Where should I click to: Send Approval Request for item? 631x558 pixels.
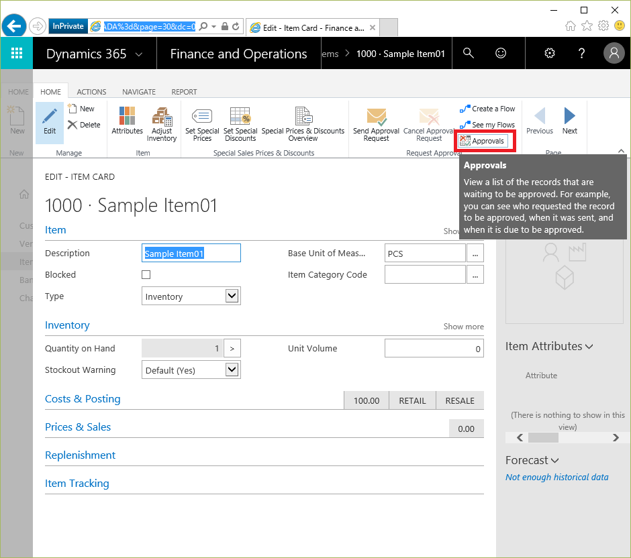(377, 124)
